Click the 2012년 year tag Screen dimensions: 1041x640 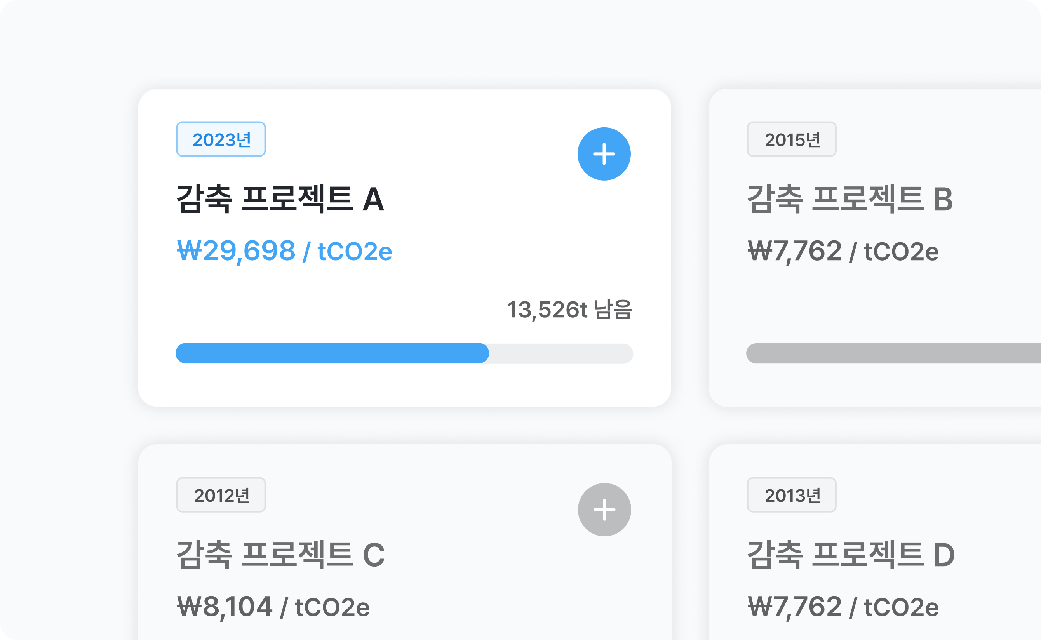(x=221, y=495)
